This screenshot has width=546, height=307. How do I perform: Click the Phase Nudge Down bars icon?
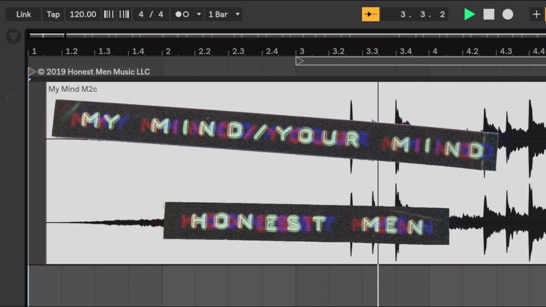tap(109, 14)
